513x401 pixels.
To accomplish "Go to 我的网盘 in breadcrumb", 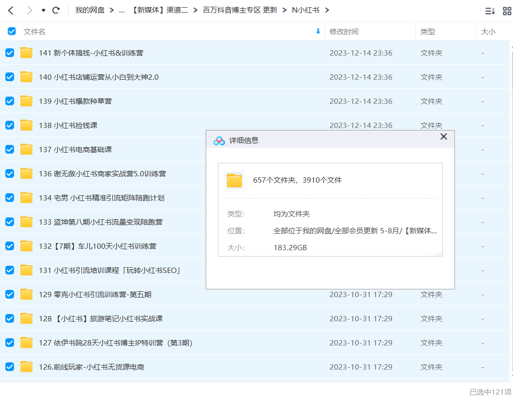I will (90, 10).
